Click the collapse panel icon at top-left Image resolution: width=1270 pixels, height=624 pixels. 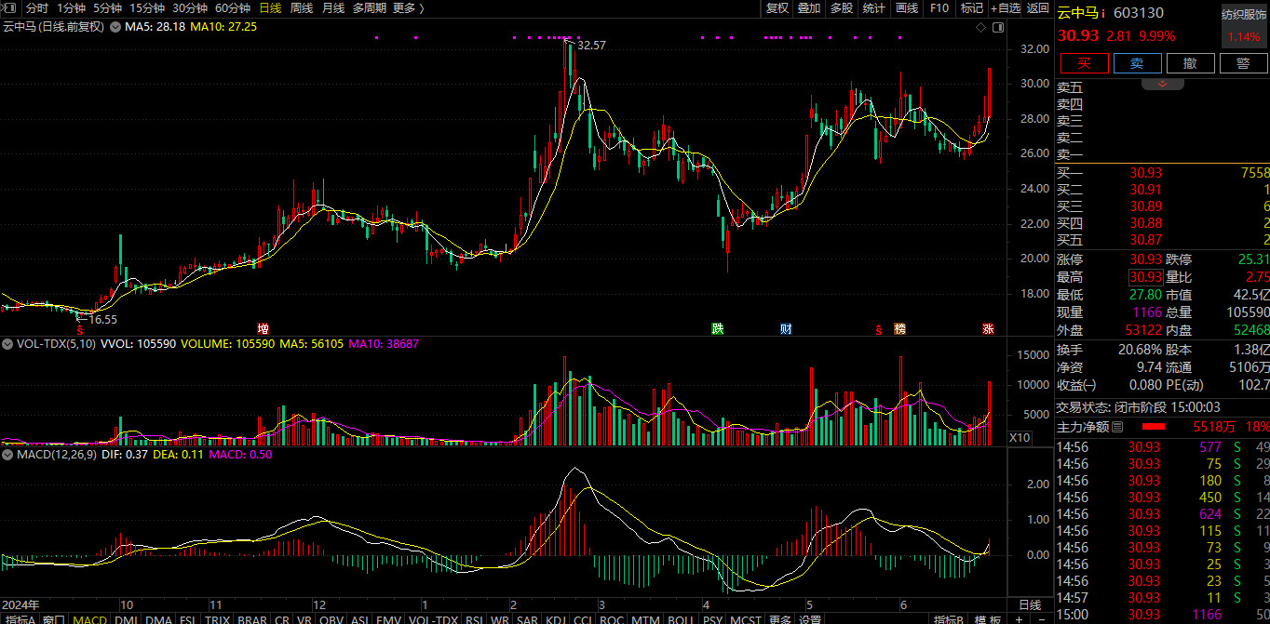11,8
